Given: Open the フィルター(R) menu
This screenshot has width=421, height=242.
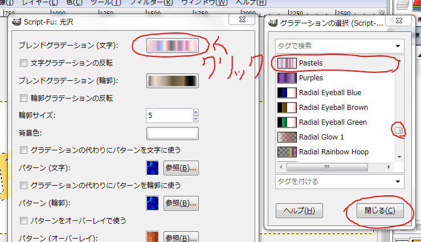Looking at the screenshot, I should point(152,3).
